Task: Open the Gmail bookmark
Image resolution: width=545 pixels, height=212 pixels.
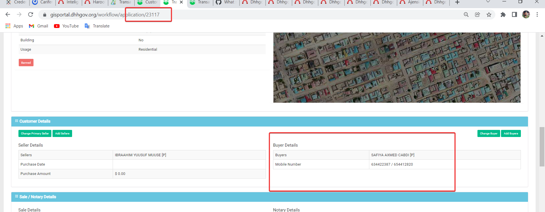Action: (39, 26)
